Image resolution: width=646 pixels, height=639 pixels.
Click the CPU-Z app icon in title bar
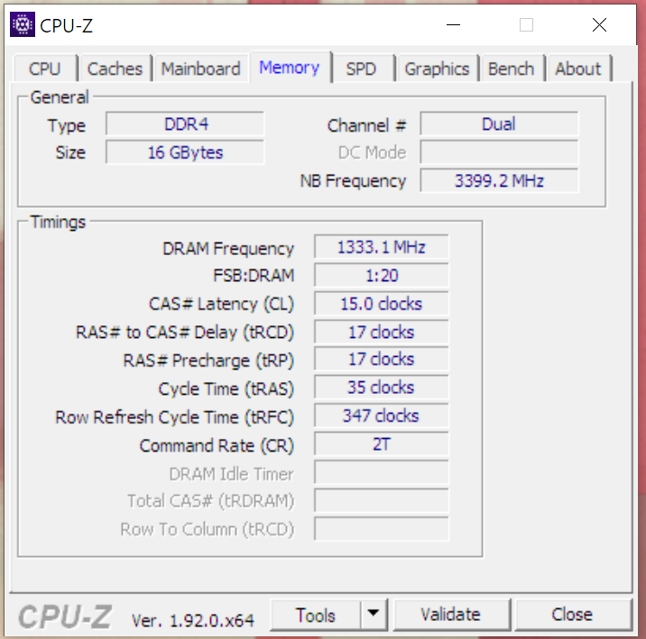(23, 24)
